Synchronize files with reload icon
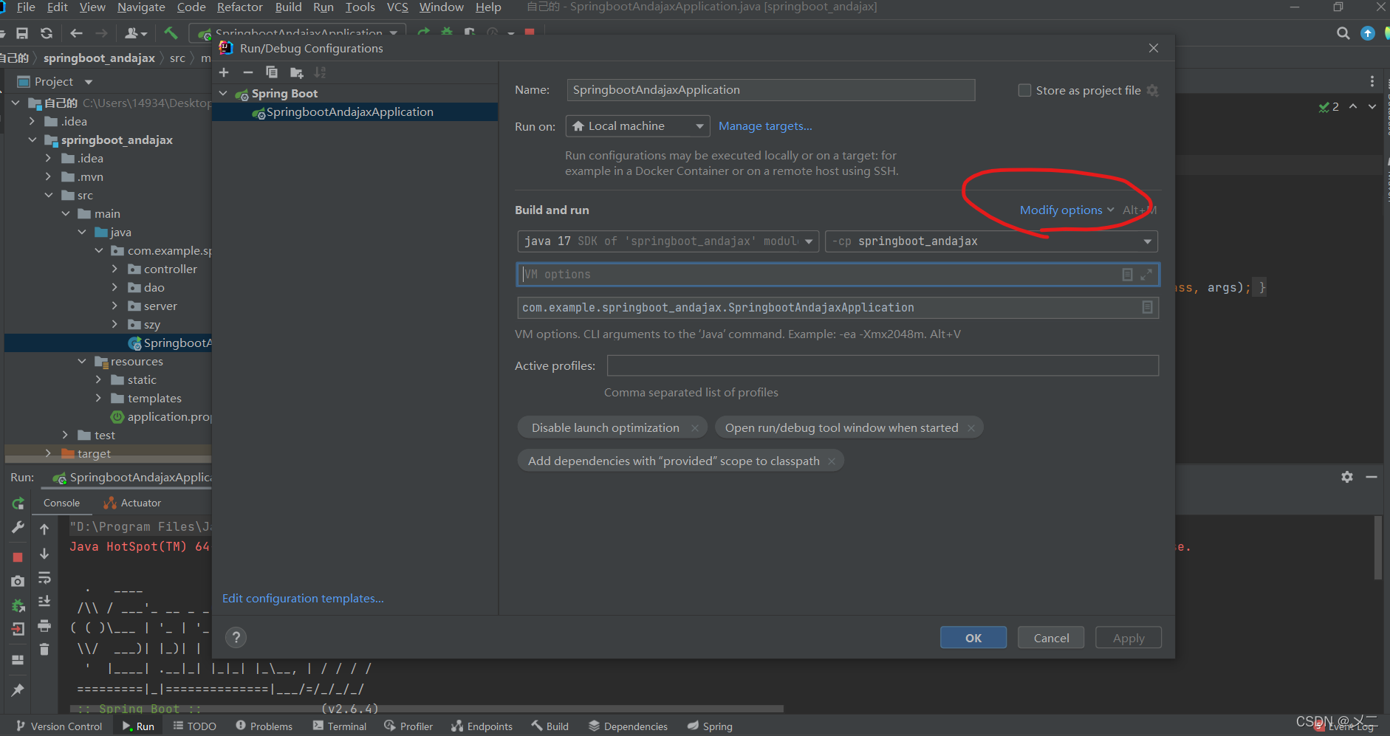 (47, 33)
